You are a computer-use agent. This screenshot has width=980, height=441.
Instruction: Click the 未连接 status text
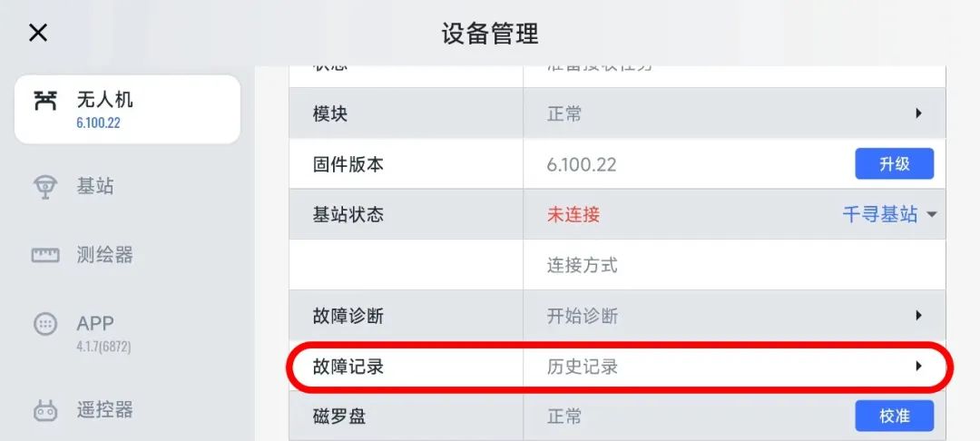coord(573,215)
